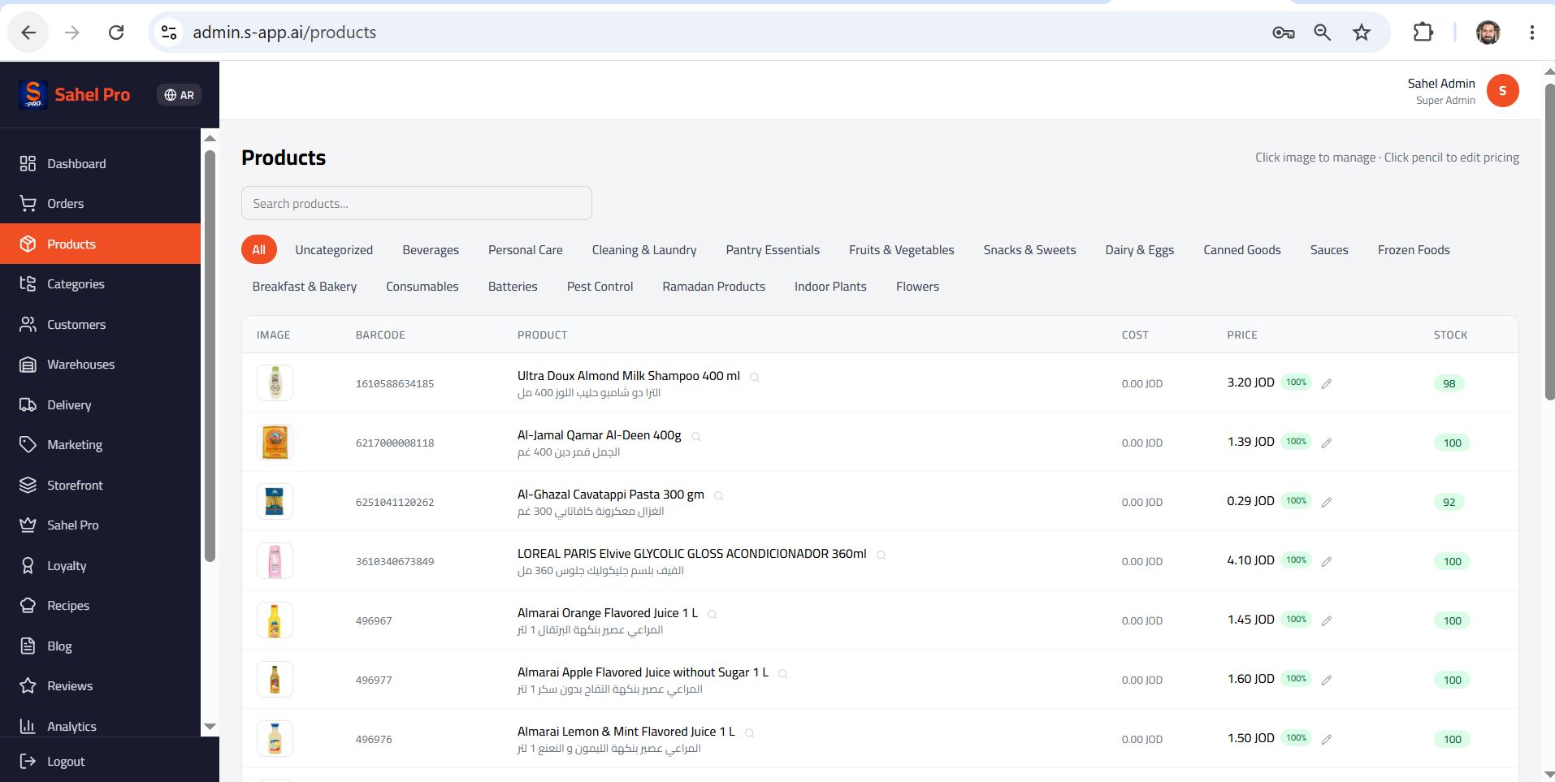Filter by Cleaning & Laundry
The height and width of the screenshot is (782, 1555).
click(644, 250)
